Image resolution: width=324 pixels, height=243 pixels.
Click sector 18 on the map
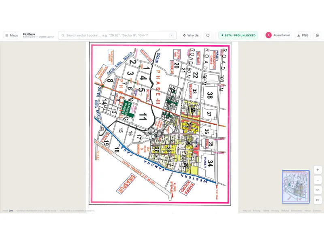click(117, 150)
